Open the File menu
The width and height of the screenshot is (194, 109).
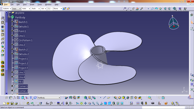coord(12,4)
